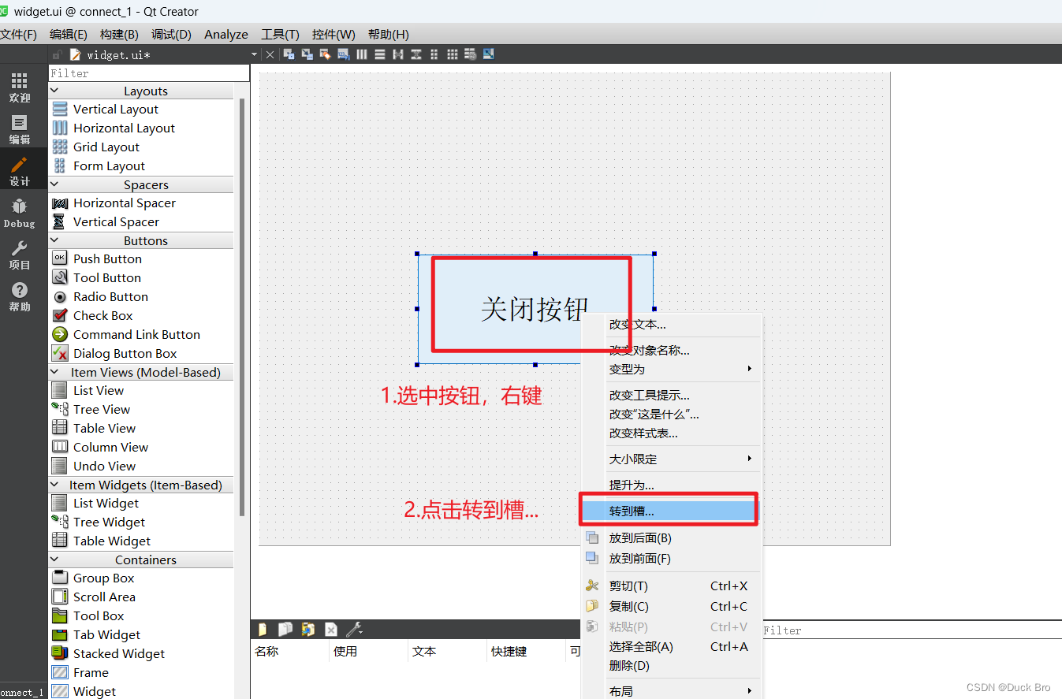Screen dimensions: 1062x699
Task: Open the 构建(B) menu
Action: 119,34
